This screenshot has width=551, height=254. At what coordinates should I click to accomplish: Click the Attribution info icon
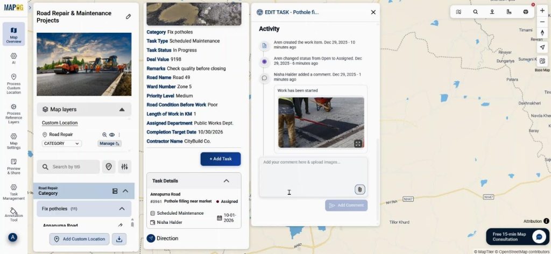click(x=547, y=221)
